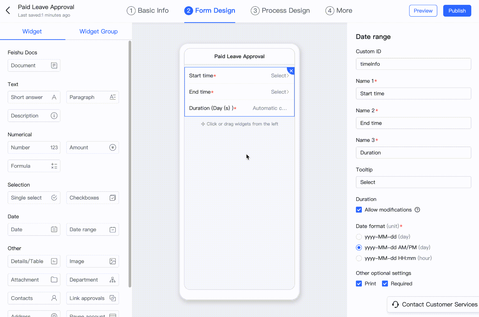479x317 pixels.
Task: Click the Document widget icon
Action: 54,65
